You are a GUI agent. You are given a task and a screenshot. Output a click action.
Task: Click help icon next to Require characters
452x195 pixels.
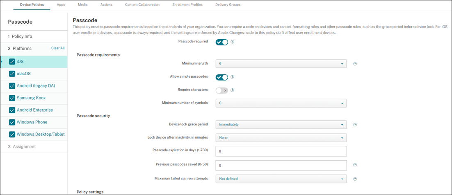[x=232, y=90]
